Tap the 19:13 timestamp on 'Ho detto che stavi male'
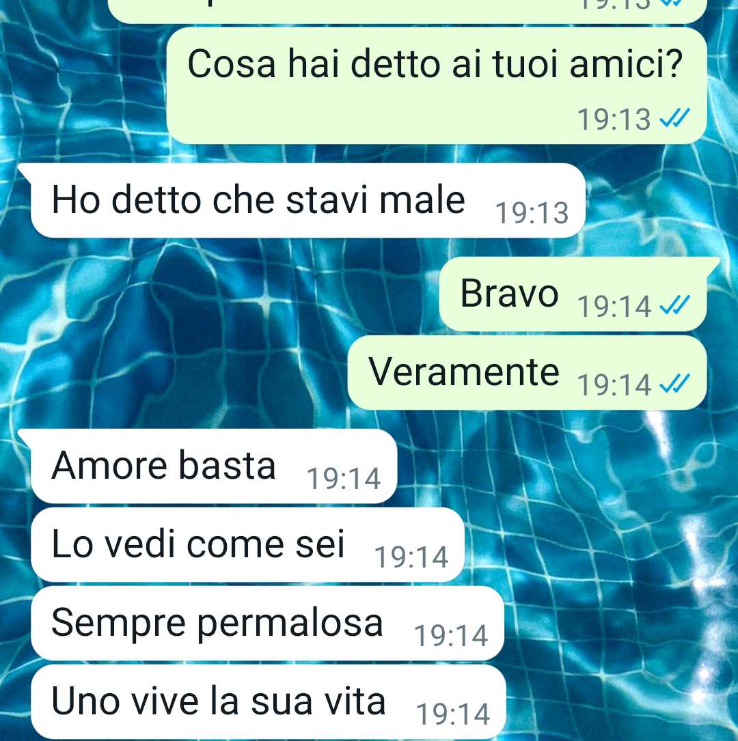Image resolution: width=738 pixels, height=741 pixels. (x=532, y=212)
